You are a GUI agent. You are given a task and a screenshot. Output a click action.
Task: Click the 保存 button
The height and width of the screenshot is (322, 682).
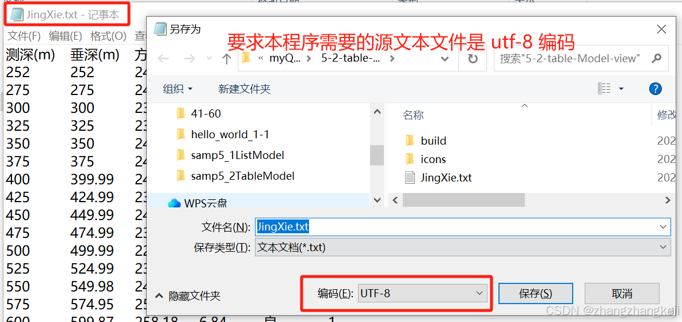(535, 293)
